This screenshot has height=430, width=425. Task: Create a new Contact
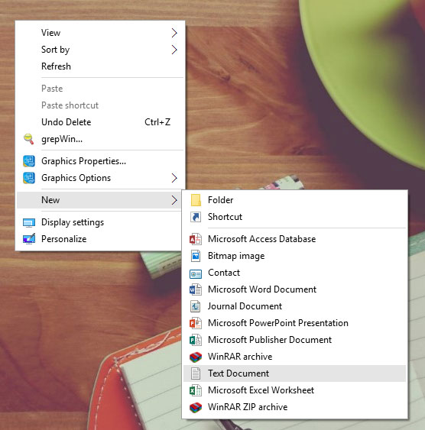295,273
